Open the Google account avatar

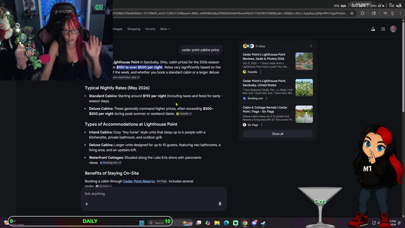pos(393,29)
